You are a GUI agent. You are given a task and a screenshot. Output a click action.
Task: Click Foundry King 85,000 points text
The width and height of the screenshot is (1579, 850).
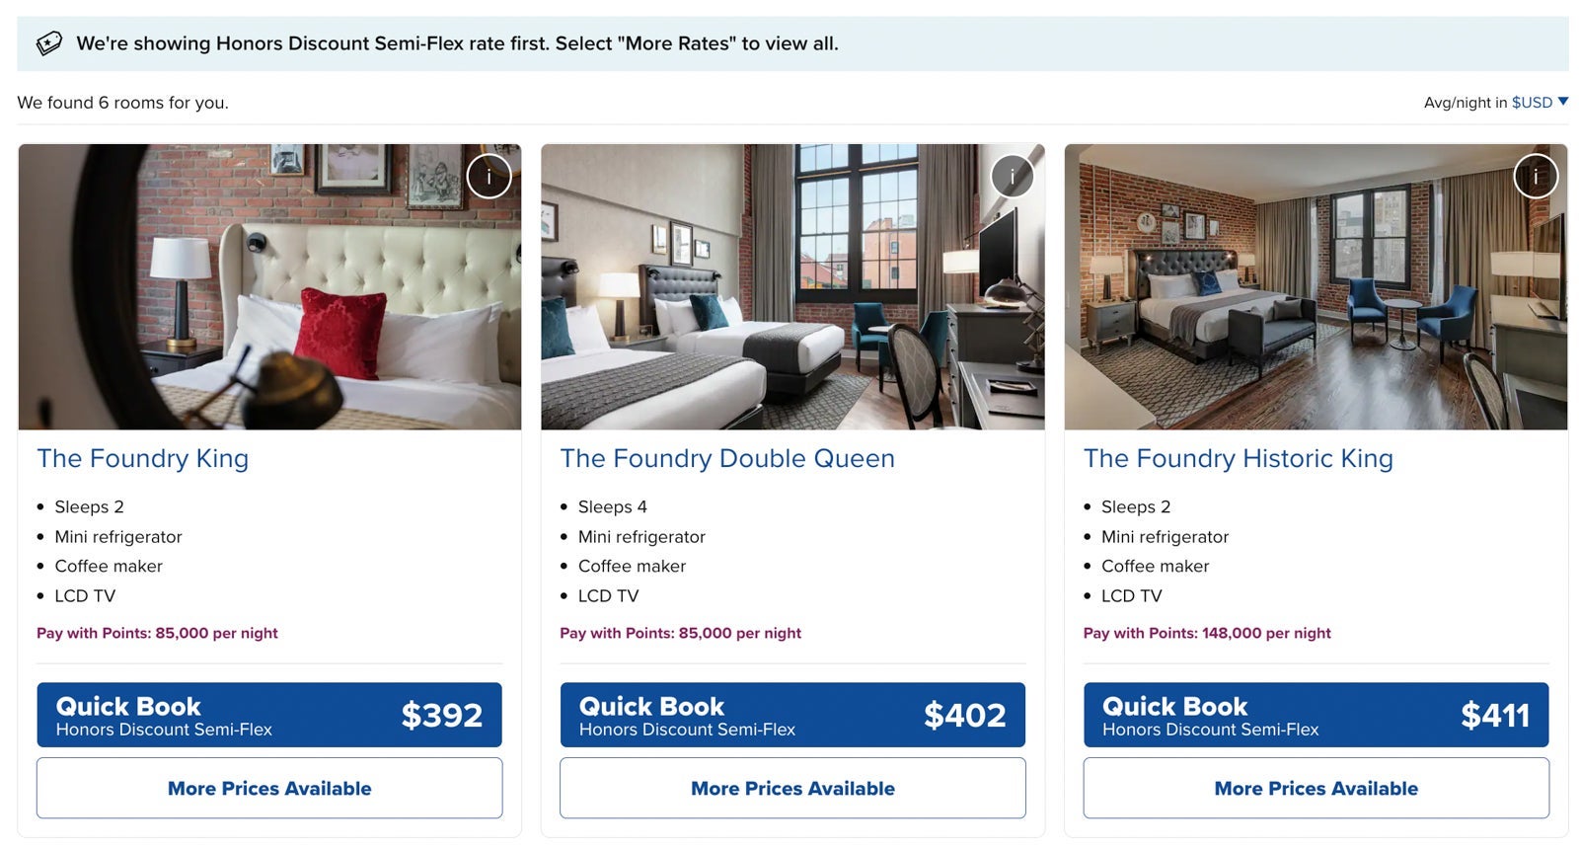pyautogui.click(x=157, y=633)
